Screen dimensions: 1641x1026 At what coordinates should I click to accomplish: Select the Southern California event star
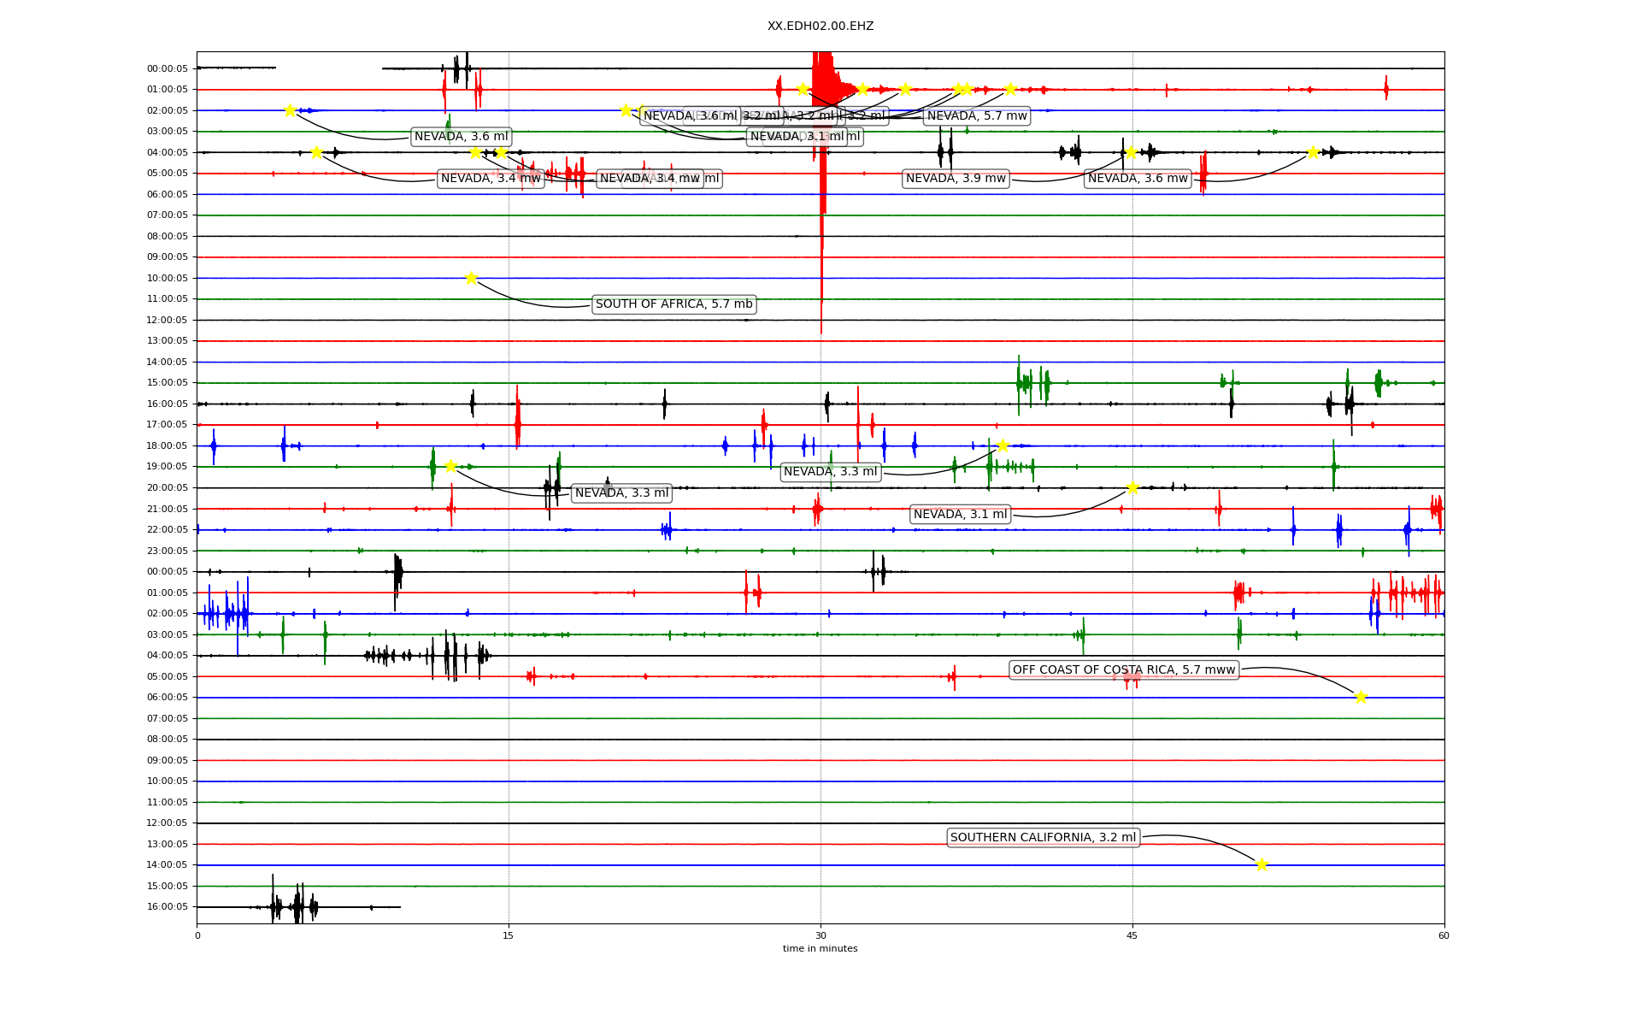[x=1262, y=864]
